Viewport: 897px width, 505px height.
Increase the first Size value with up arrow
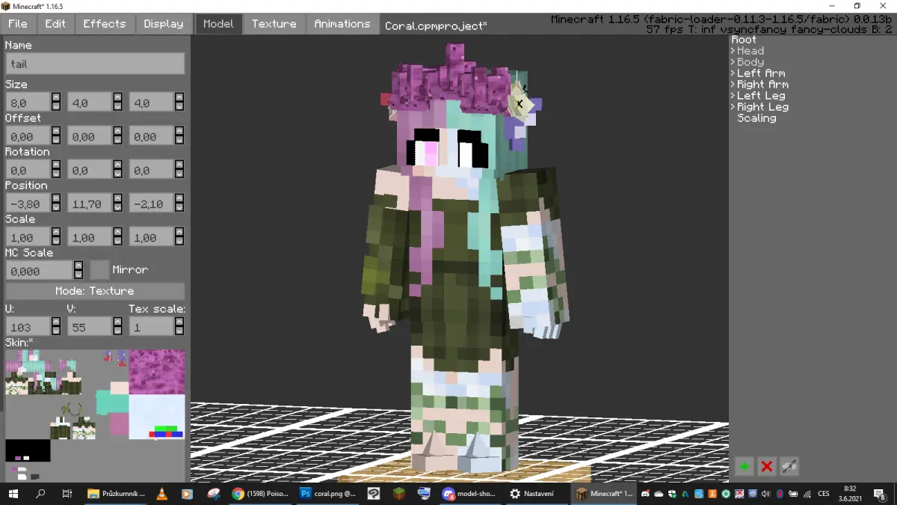point(56,97)
